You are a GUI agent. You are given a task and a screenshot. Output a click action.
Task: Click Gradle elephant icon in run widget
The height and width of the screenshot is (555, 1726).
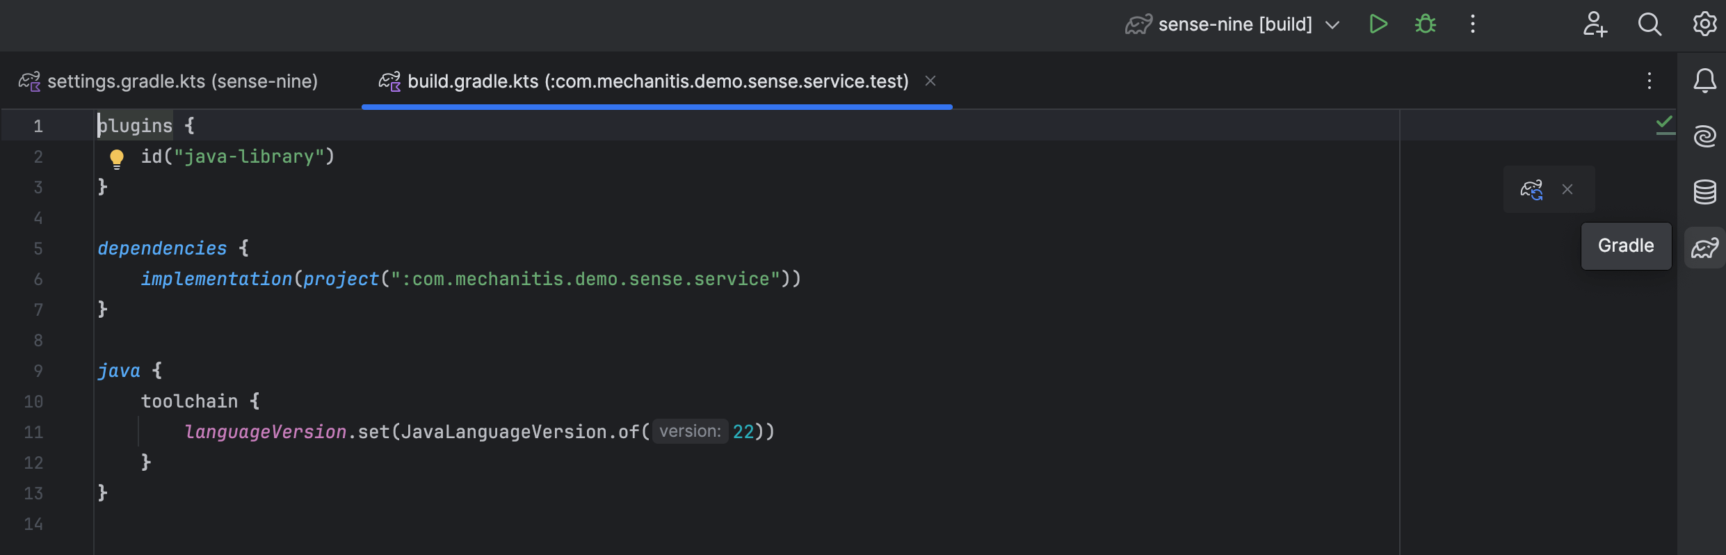coord(1138,24)
